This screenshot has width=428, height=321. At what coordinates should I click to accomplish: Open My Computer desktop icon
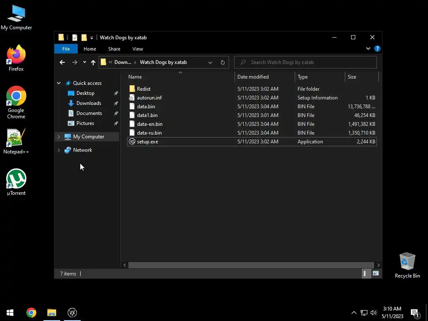(16, 17)
